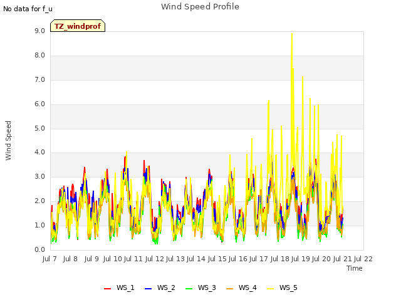Viewport: 401px width, 300px height.
Task: Click the tallest yellow WS_5 peak near 9.0
Action: coord(292,34)
